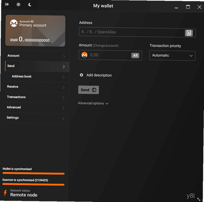204x202 pixels.
Task: Click the Monero icon in amount field
Action: click(84, 55)
